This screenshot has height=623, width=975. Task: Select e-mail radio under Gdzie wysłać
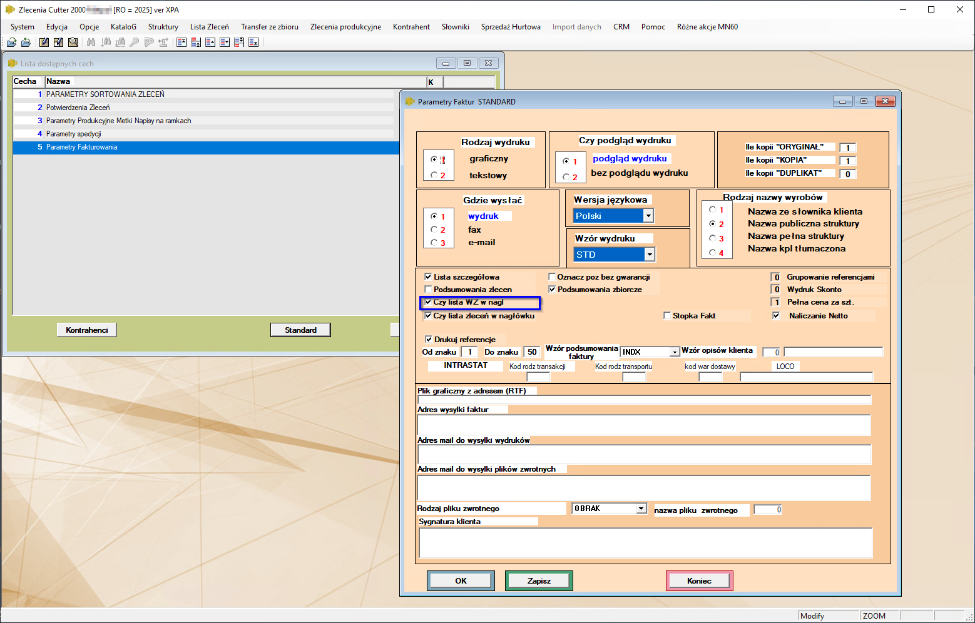tap(434, 243)
